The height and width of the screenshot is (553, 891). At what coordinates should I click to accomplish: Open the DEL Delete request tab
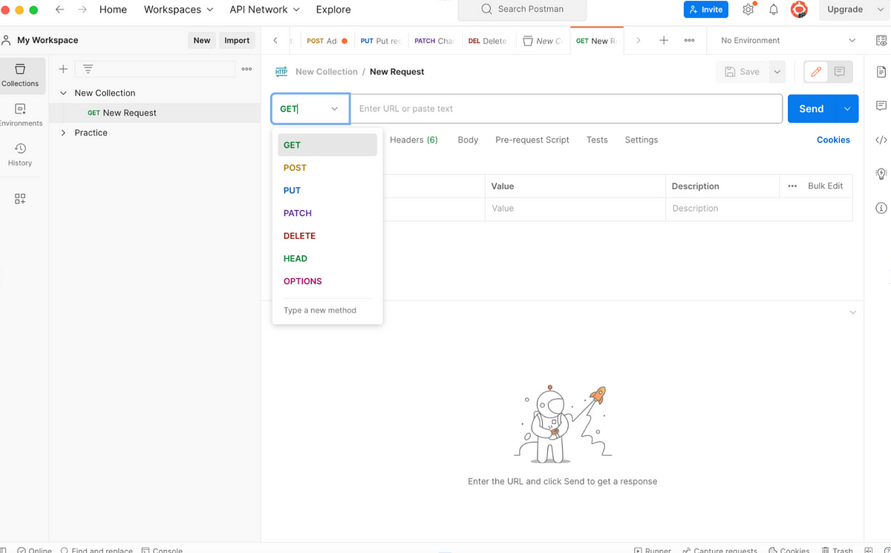487,41
